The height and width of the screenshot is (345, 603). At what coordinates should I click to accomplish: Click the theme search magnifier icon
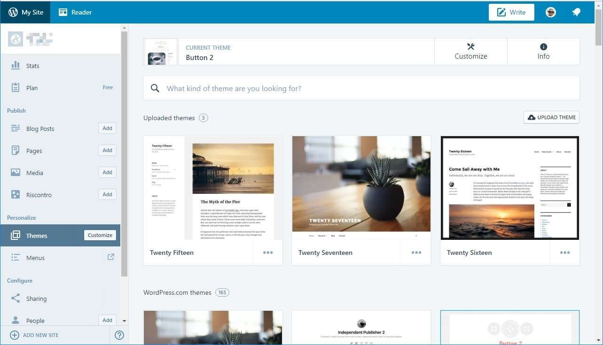(x=155, y=88)
